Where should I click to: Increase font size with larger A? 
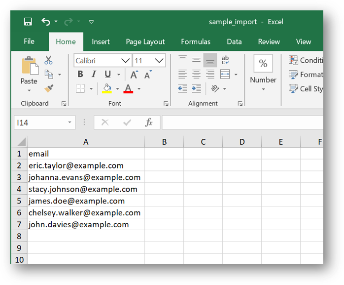click(x=134, y=75)
